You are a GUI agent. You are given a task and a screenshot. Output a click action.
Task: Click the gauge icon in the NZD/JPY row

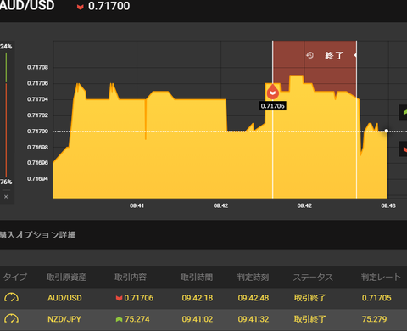11,318
